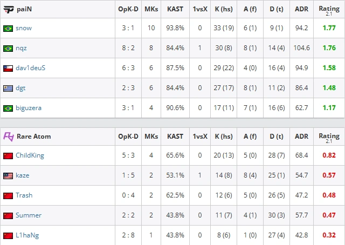
Task: Open the snow player link
Action: (x=24, y=28)
